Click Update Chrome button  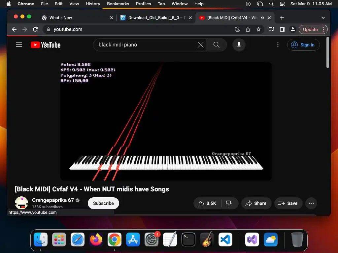(310, 29)
